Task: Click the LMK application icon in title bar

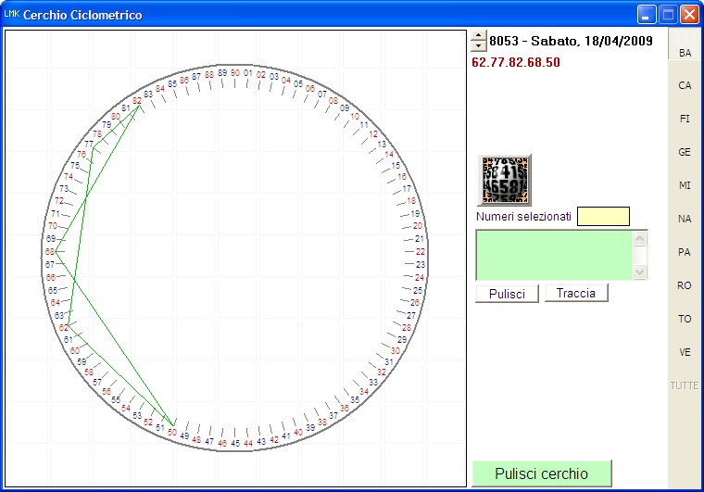Action: click(11, 14)
